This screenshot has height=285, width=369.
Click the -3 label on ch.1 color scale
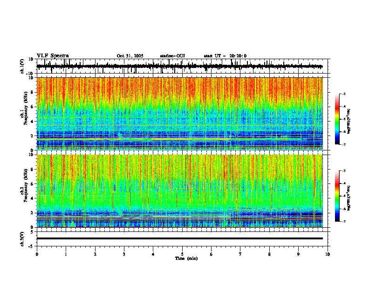[344, 94]
